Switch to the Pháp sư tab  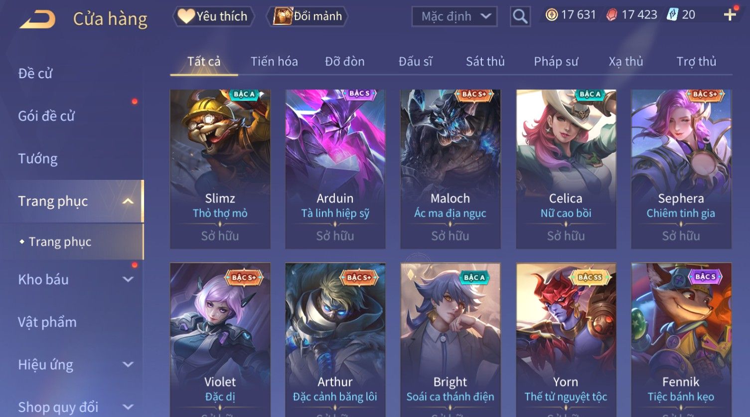[x=556, y=61]
